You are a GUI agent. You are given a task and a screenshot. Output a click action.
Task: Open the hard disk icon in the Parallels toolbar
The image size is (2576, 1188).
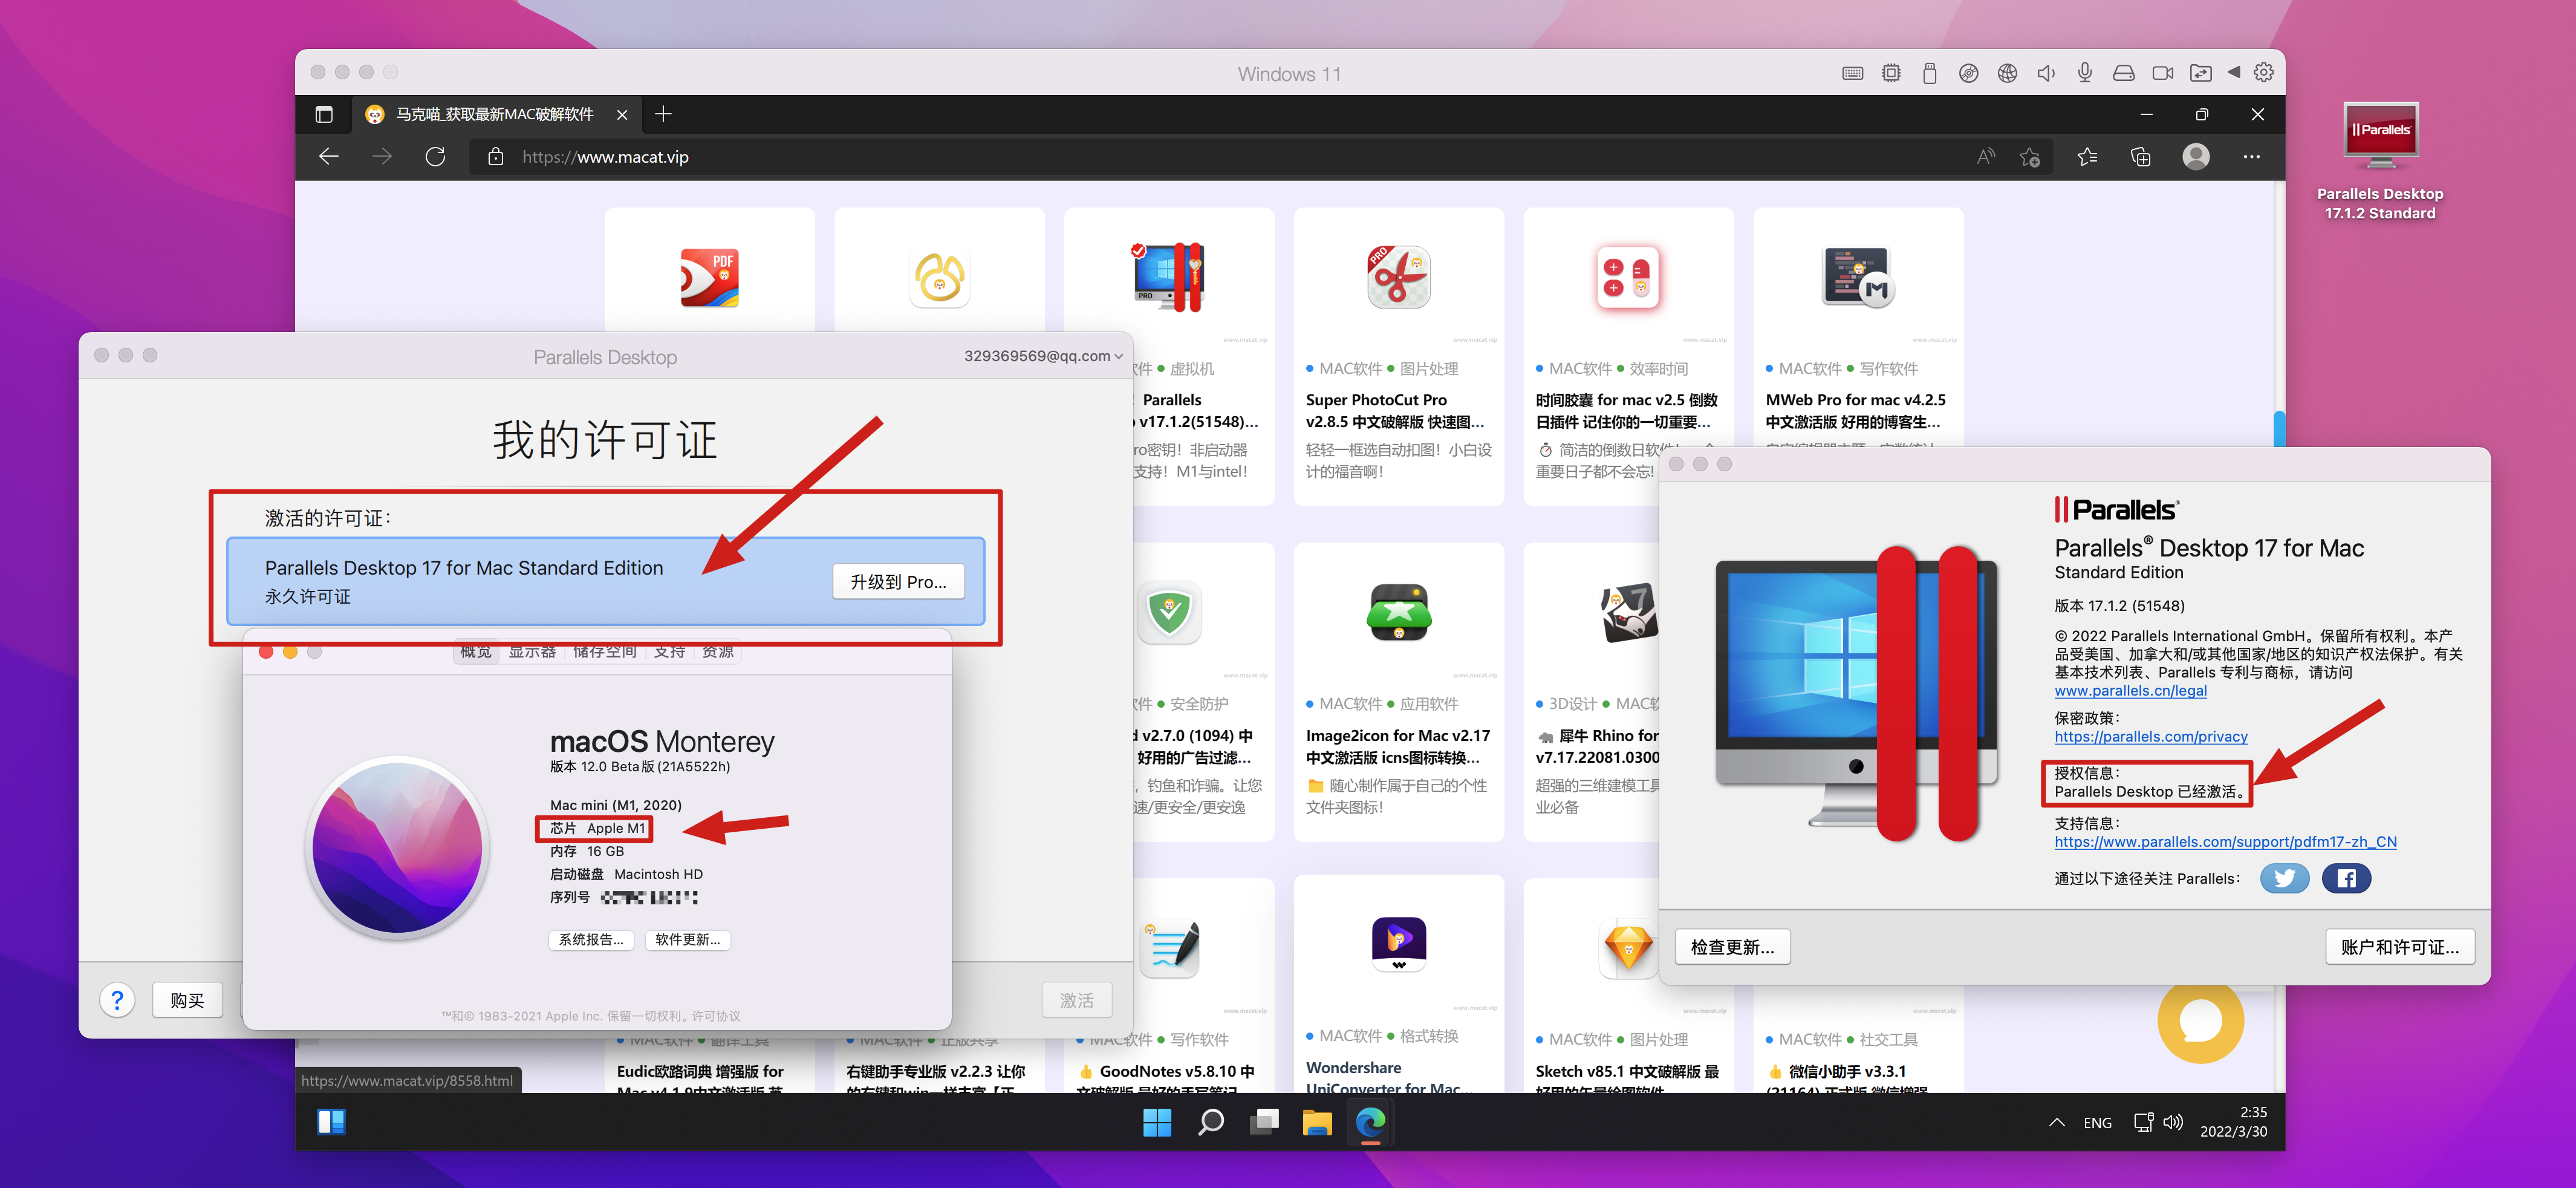pos(2124,73)
